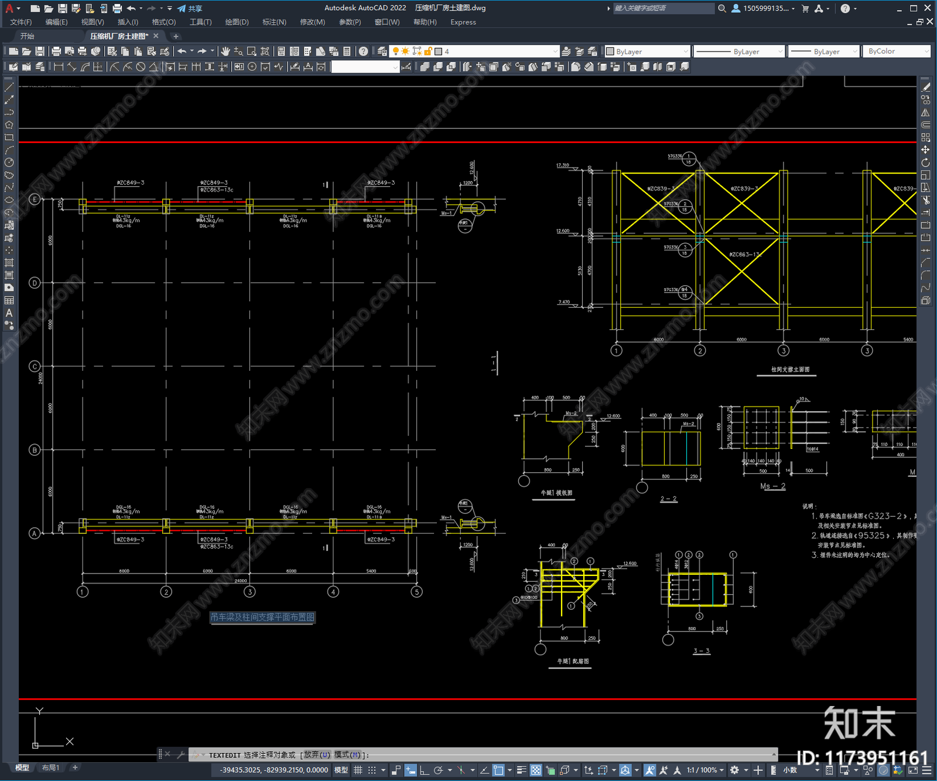Viewport: 937px width, 781px height.
Task: Click the keyword search input field
Action: point(664,8)
